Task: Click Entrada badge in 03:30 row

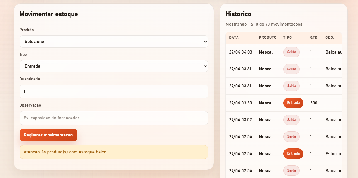Action: click(x=293, y=103)
